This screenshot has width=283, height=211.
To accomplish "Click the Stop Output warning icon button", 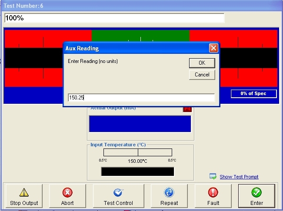I will pos(24,196).
